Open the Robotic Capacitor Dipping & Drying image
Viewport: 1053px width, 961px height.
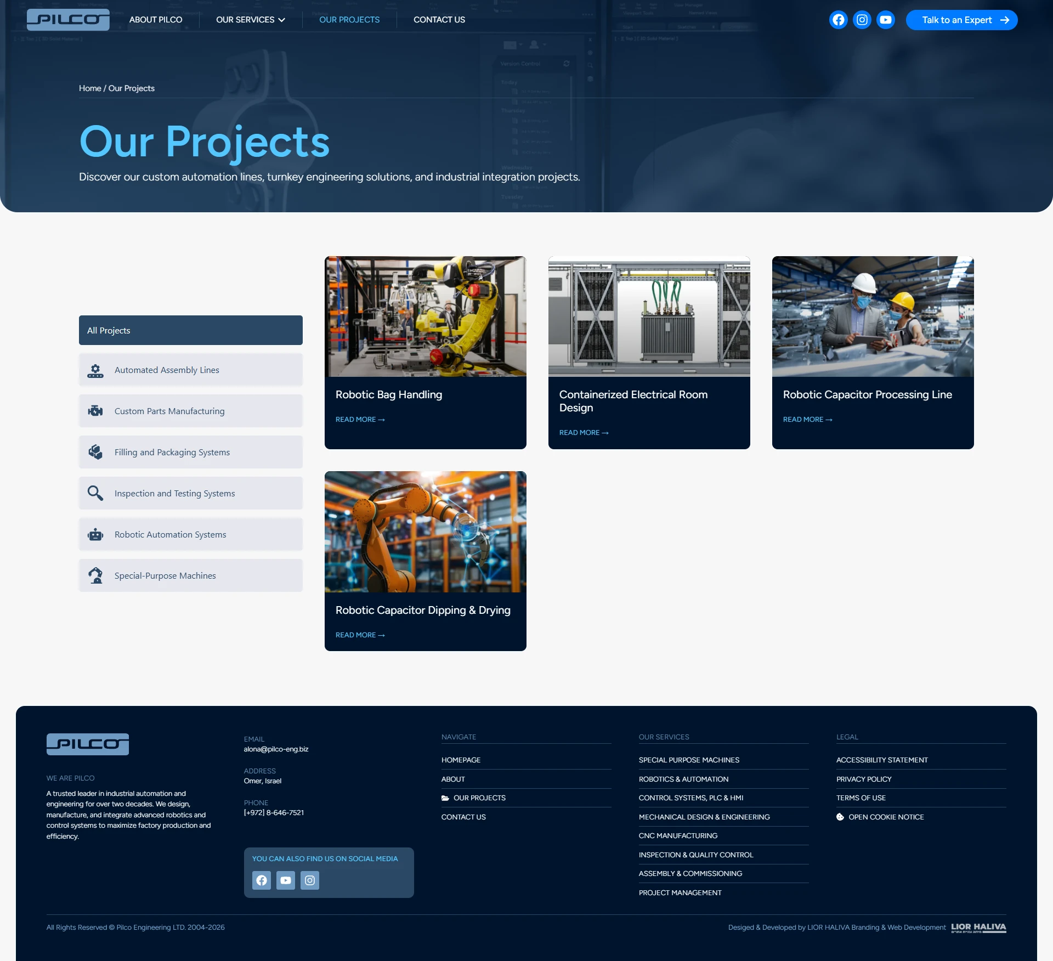pos(426,532)
